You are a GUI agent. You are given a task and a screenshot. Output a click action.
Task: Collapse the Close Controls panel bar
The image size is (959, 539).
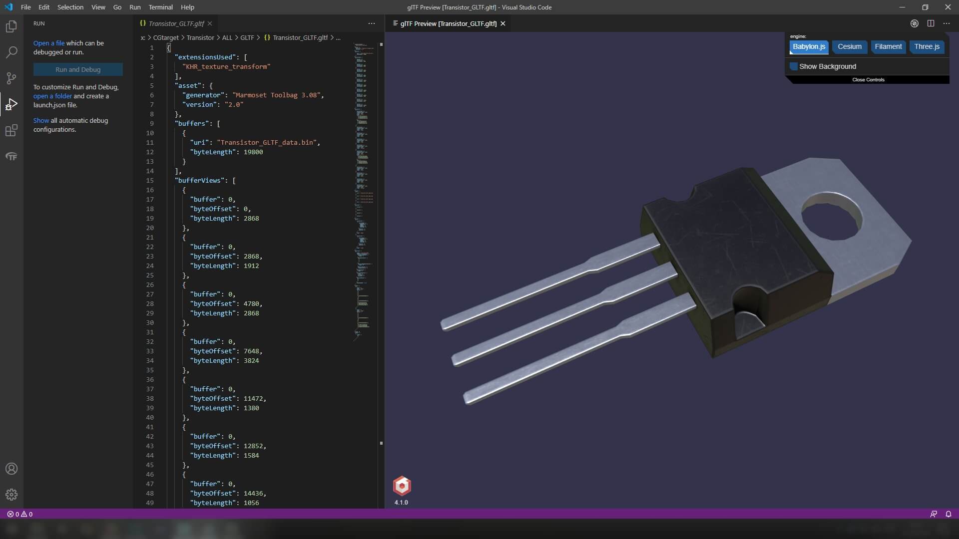click(x=868, y=80)
